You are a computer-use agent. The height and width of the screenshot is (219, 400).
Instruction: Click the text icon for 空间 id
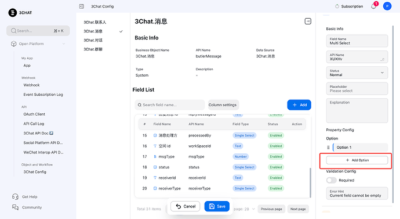tap(155, 146)
